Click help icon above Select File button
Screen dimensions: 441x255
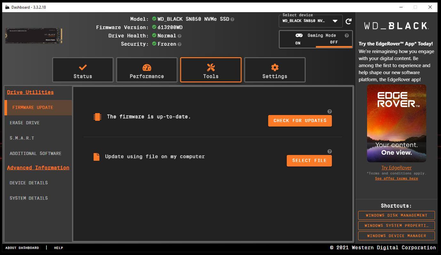330,151
